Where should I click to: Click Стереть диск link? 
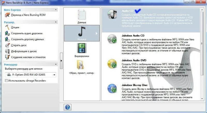[19, 45]
